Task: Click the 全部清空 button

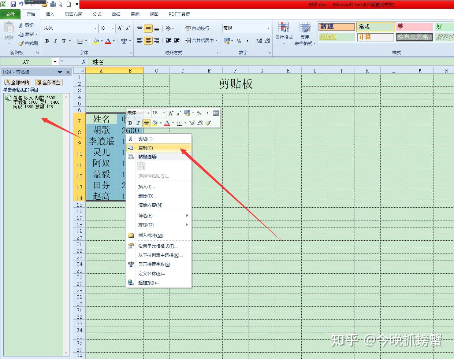Action: click(49, 82)
